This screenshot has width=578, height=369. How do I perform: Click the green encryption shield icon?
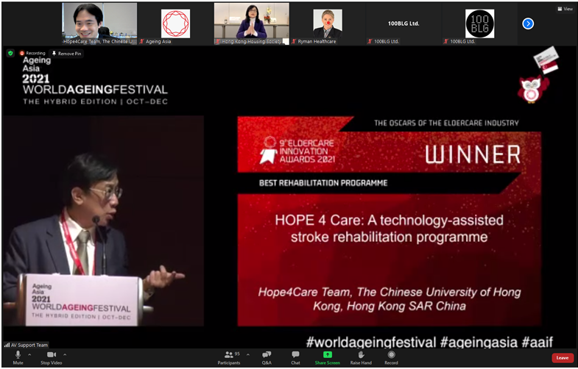tap(11, 54)
